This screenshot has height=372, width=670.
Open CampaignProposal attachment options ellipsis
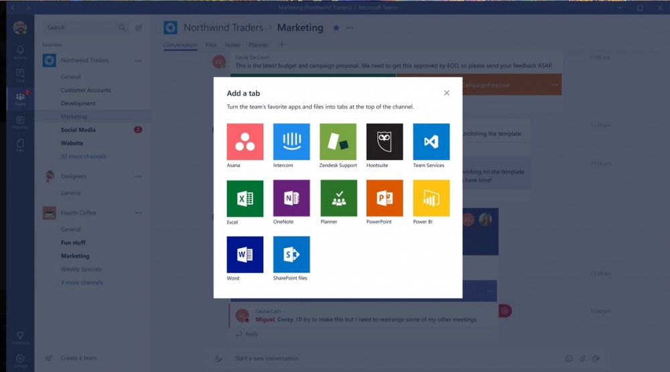tap(555, 84)
